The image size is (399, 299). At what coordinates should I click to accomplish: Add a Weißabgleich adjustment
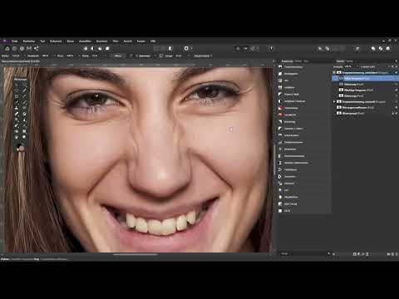pyautogui.click(x=303, y=74)
